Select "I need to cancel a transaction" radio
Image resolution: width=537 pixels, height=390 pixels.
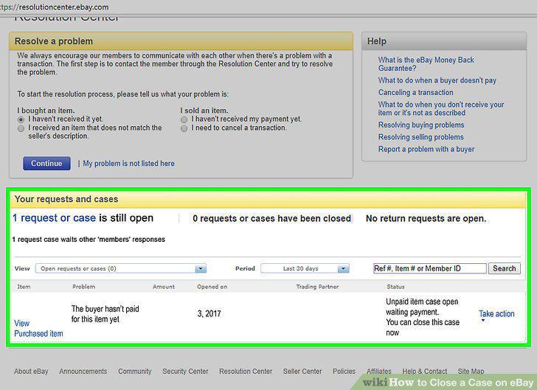(x=184, y=128)
